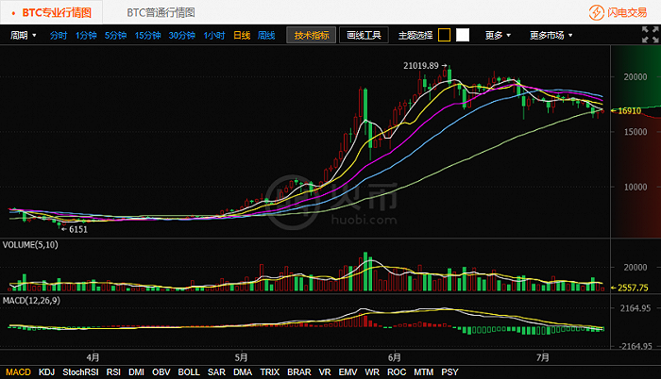
Task: Open the 画线工具 drawing tools
Action: 364,36
